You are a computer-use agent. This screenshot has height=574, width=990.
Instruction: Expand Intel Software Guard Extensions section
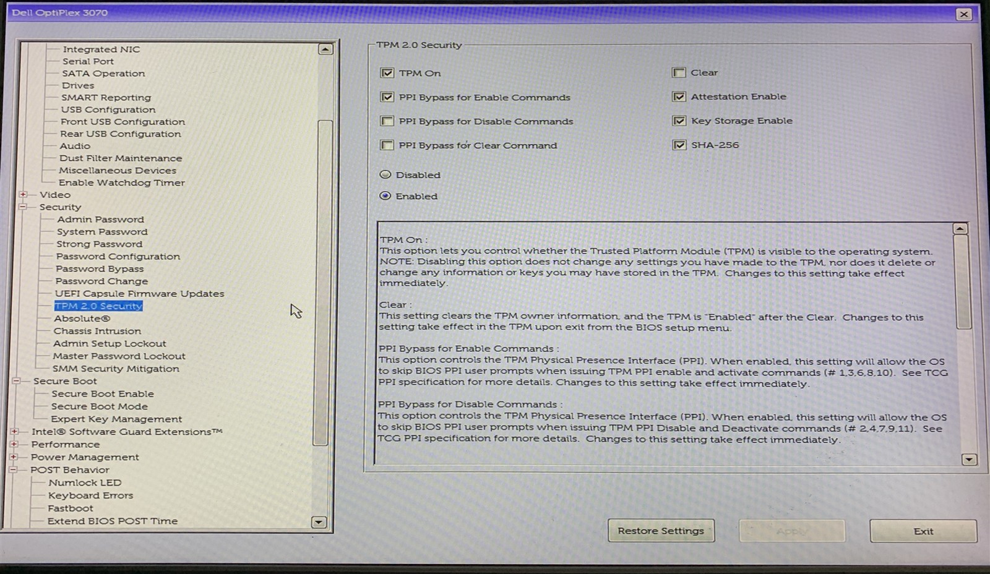pyautogui.click(x=15, y=431)
